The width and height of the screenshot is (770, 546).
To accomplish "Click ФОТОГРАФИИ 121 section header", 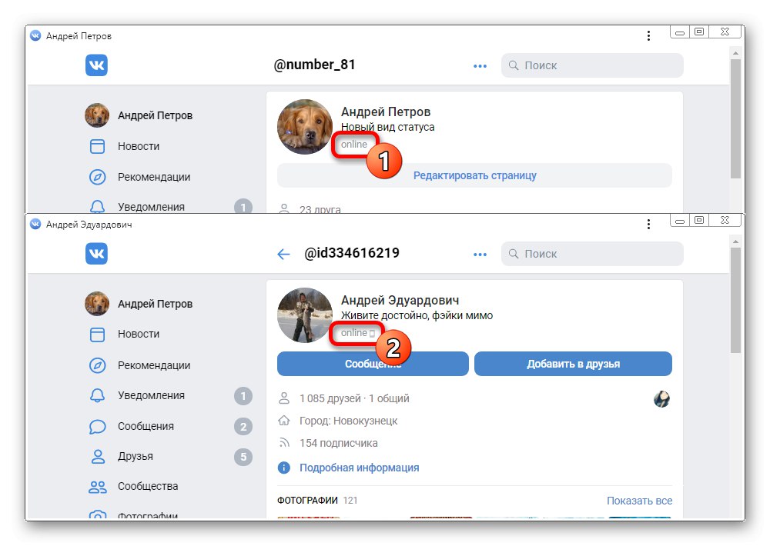I will coord(317,501).
